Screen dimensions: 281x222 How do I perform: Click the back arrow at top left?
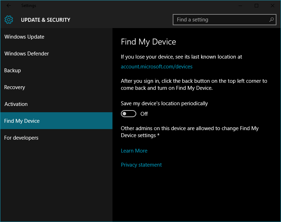(x=8, y=5)
